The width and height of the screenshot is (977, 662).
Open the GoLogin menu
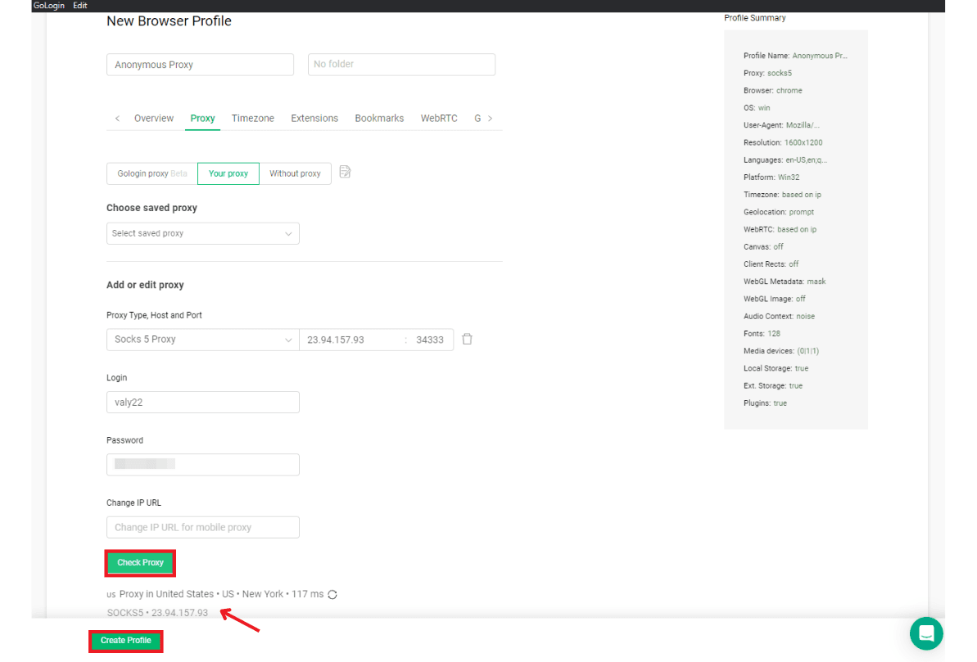(49, 6)
